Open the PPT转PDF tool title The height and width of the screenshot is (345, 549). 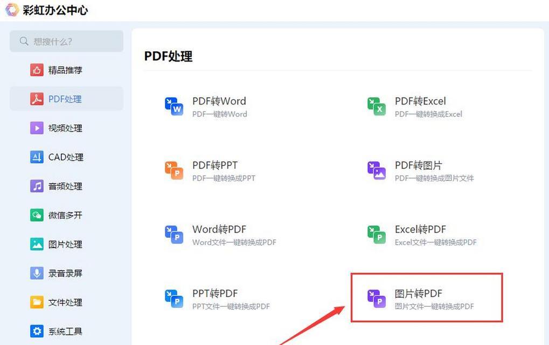(215, 293)
